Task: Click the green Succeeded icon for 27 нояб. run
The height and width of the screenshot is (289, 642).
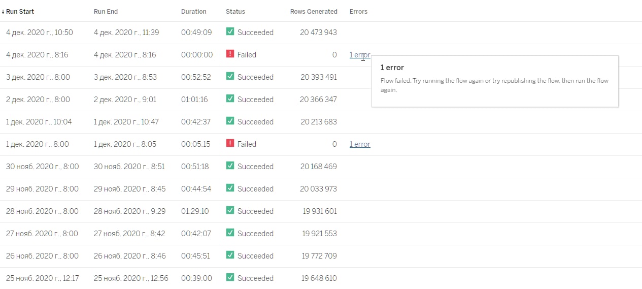Action: (230, 233)
